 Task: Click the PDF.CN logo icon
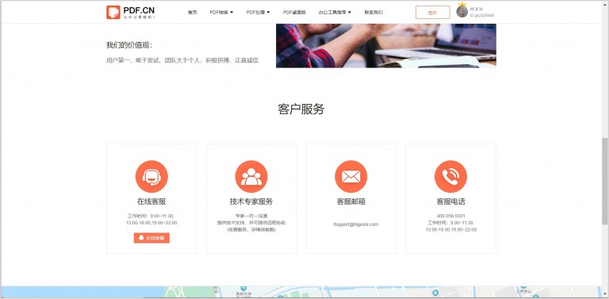[113, 12]
